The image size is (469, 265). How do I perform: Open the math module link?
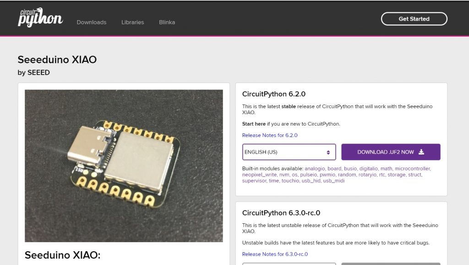click(x=386, y=169)
